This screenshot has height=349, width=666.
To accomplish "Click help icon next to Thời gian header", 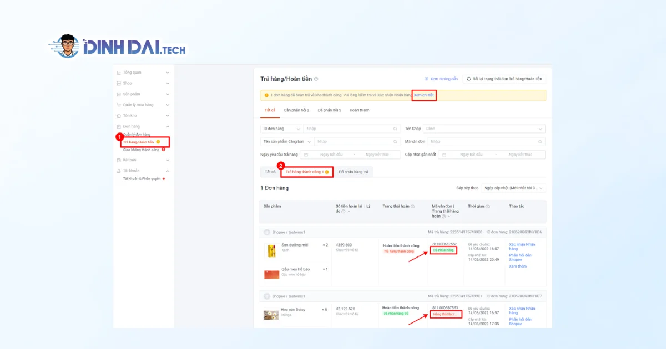I will coord(487,207).
